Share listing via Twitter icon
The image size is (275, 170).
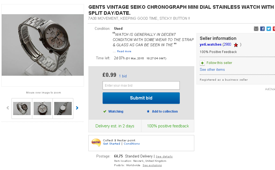pyautogui.click(x=269, y=29)
